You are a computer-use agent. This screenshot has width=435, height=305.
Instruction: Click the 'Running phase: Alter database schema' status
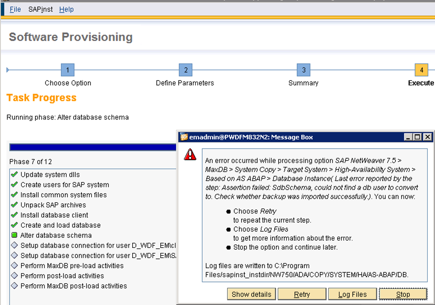pyautogui.click(x=68, y=117)
